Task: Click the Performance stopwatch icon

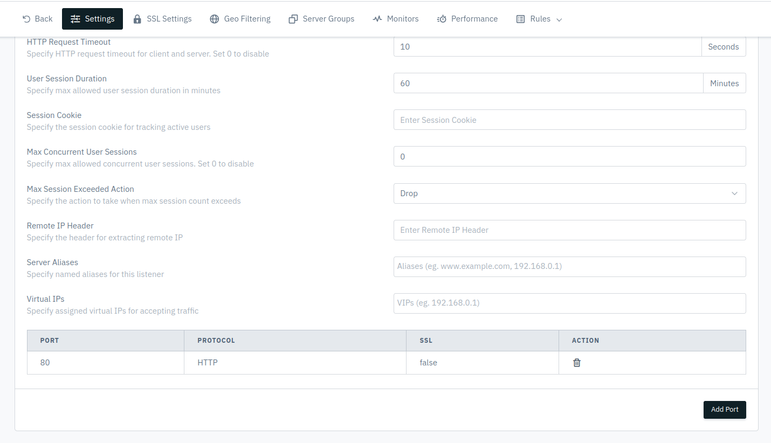Action: click(x=442, y=19)
